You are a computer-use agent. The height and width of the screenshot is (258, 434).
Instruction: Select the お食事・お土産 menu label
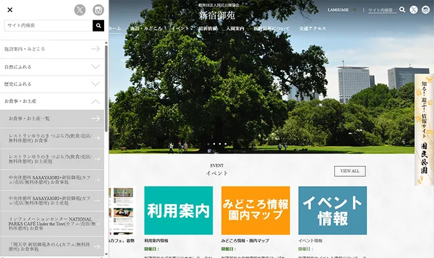point(20,101)
